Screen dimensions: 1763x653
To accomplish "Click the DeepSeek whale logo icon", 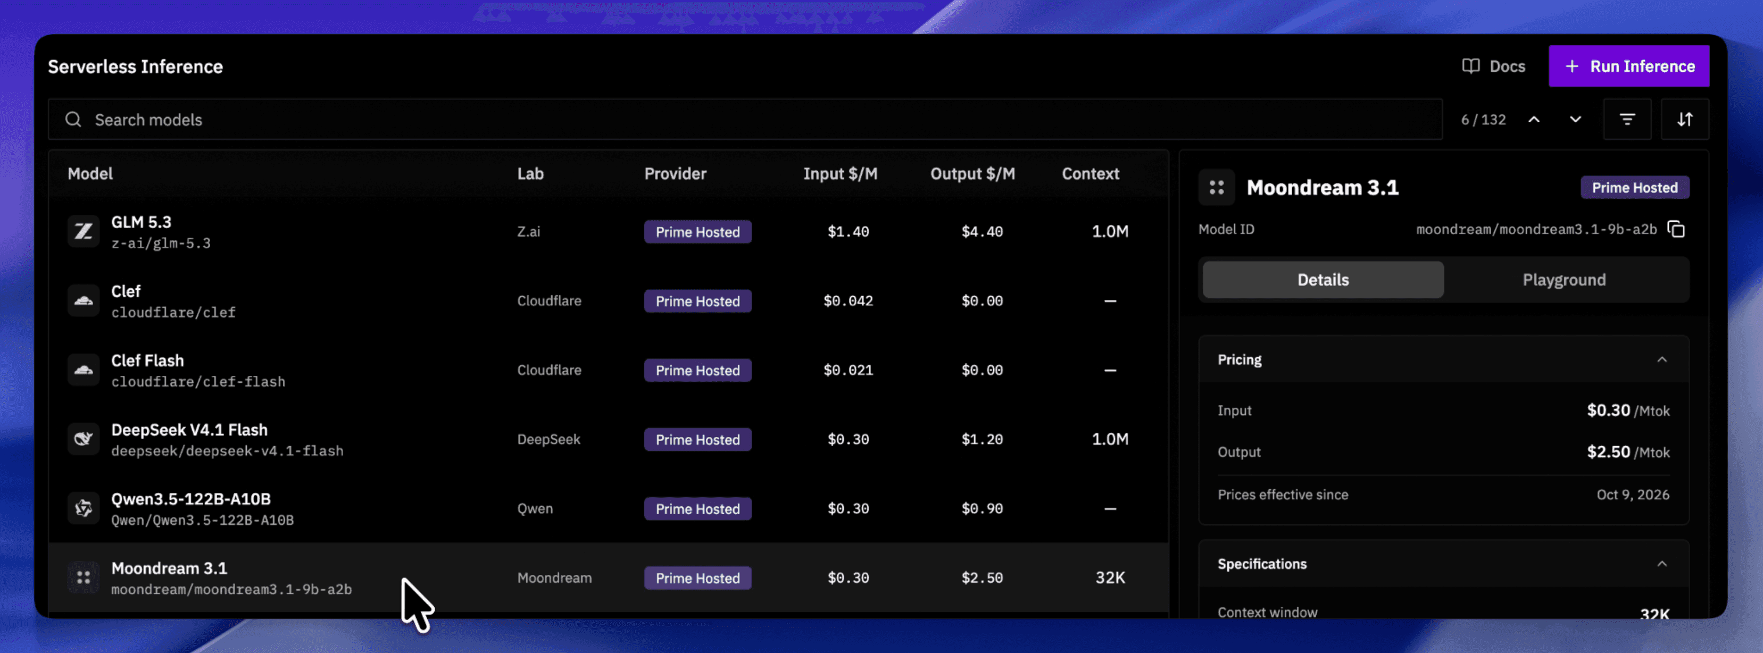I will [84, 439].
